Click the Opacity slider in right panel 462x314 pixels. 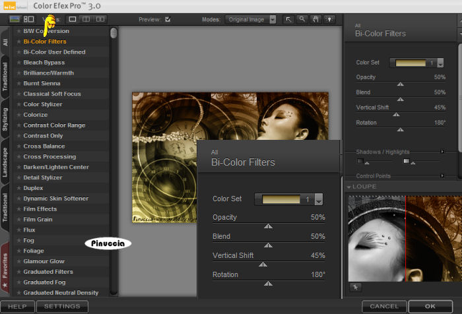tap(401, 83)
